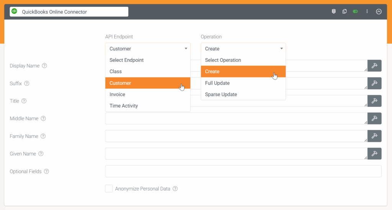Click the hammer icon for Suffix
This screenshot has height=210, width=392.
tap(374, 83)
